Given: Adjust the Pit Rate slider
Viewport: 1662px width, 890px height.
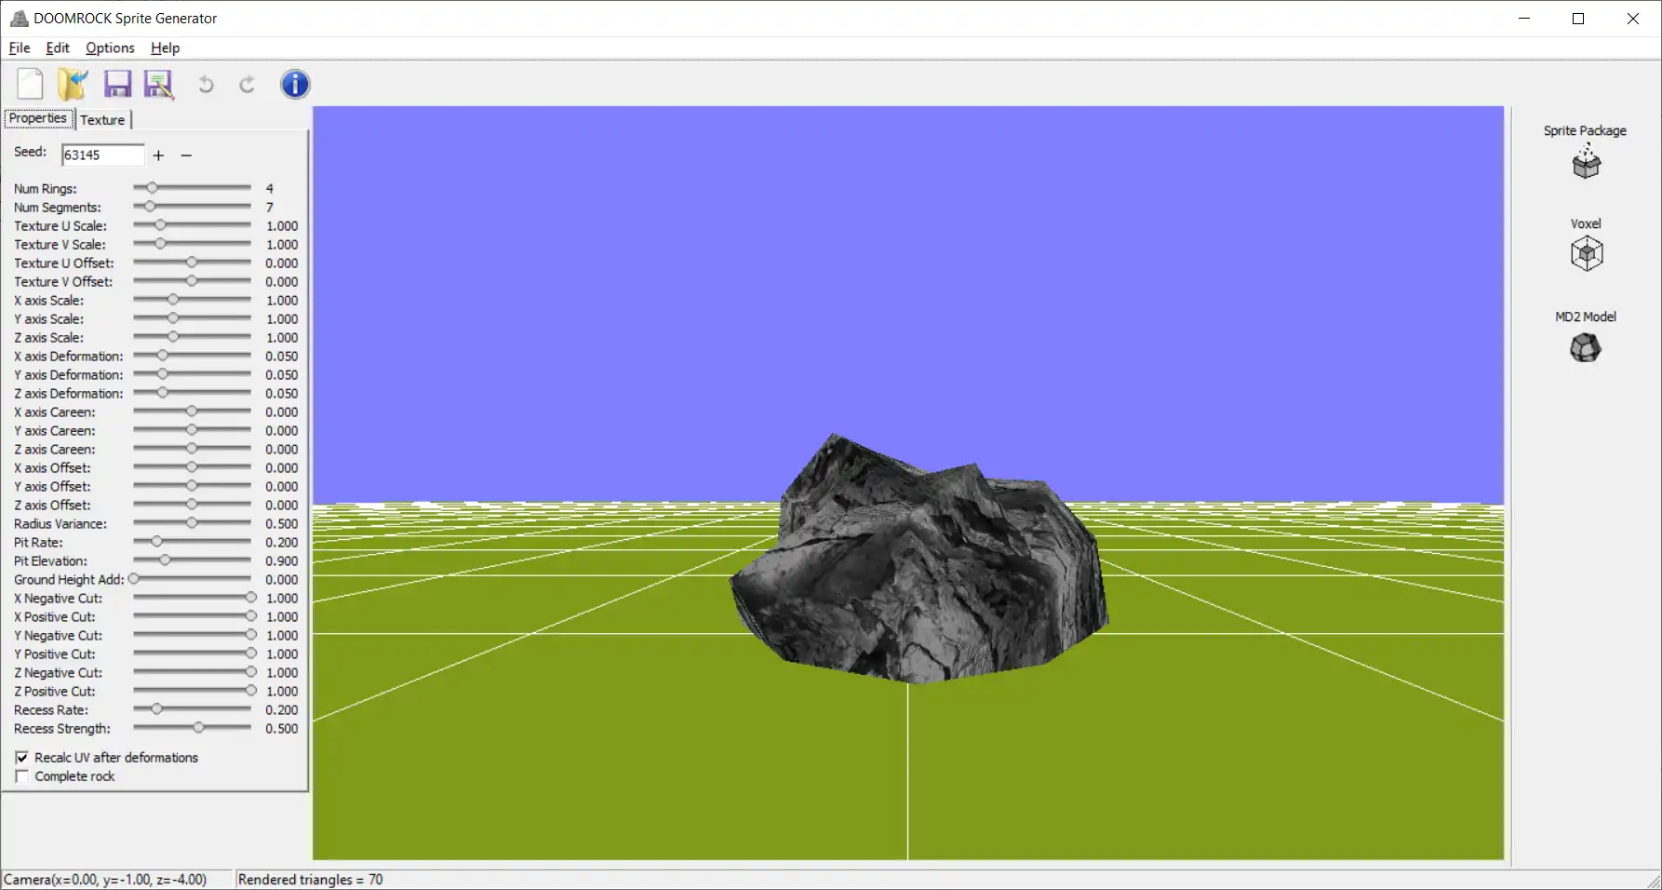Looking at the screenshot, I should pyautogui.click(x=192, y=542).
